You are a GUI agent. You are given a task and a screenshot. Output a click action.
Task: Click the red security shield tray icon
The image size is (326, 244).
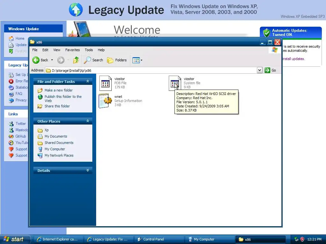click(x=302, y=239)
